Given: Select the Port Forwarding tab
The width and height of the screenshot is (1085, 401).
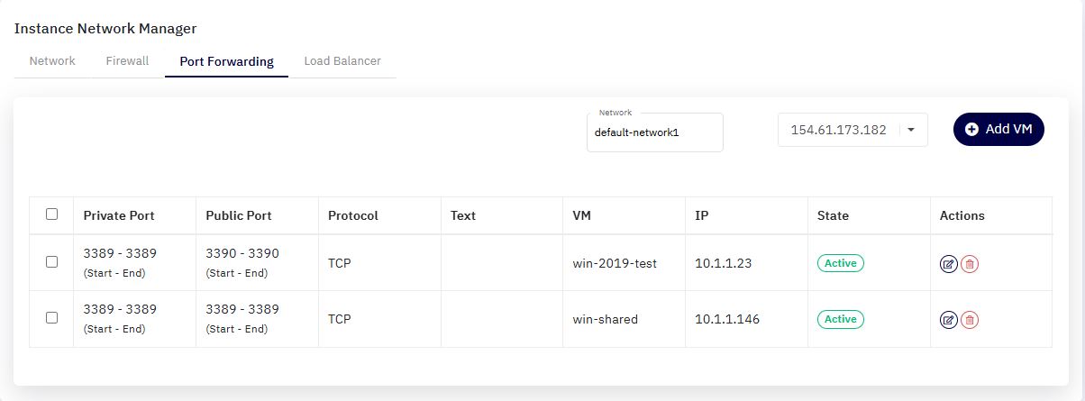Looking at the screenshot, I should [226, 62].
